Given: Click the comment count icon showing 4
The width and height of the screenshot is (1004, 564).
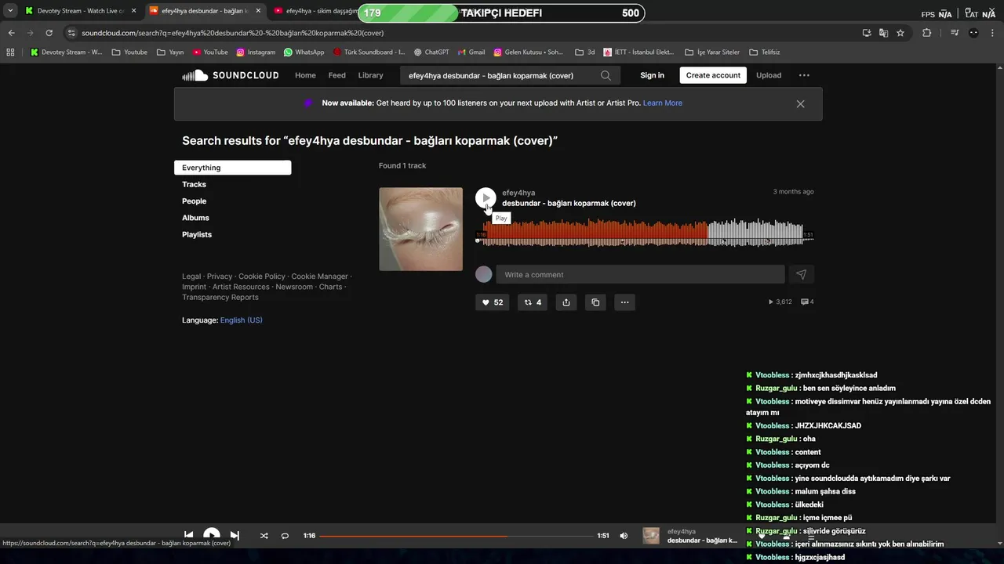Looking at the screenshot, I should 807,302.
